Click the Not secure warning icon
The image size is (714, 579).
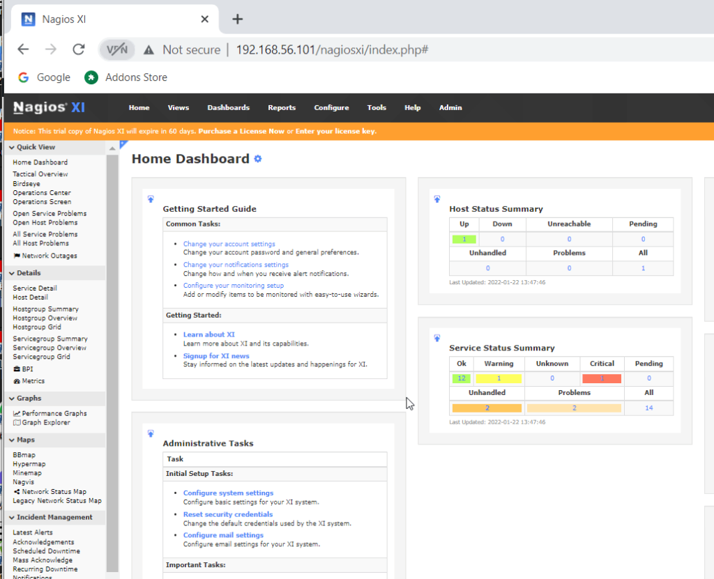(x=149, y=49)
